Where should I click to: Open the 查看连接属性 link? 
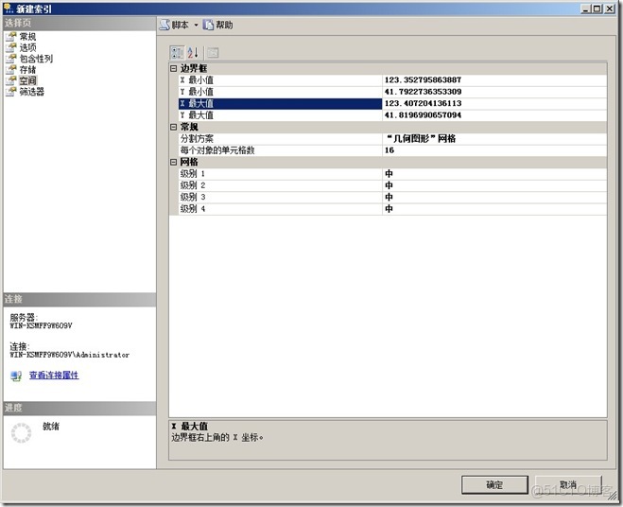[54, 375]
